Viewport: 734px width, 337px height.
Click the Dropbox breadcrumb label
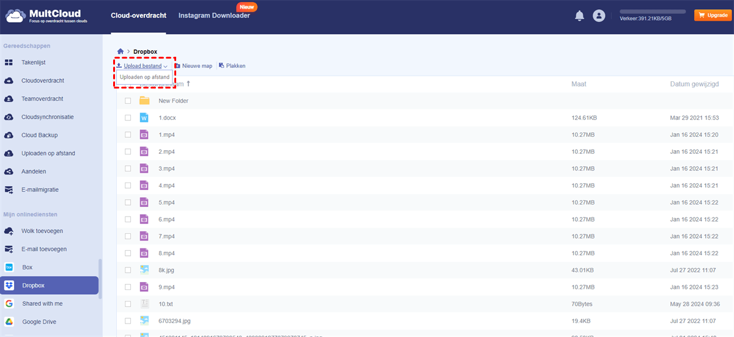(146, 52)
